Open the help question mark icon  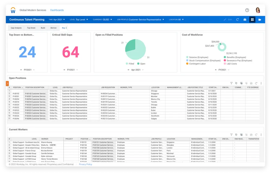[x=247, y=10]
